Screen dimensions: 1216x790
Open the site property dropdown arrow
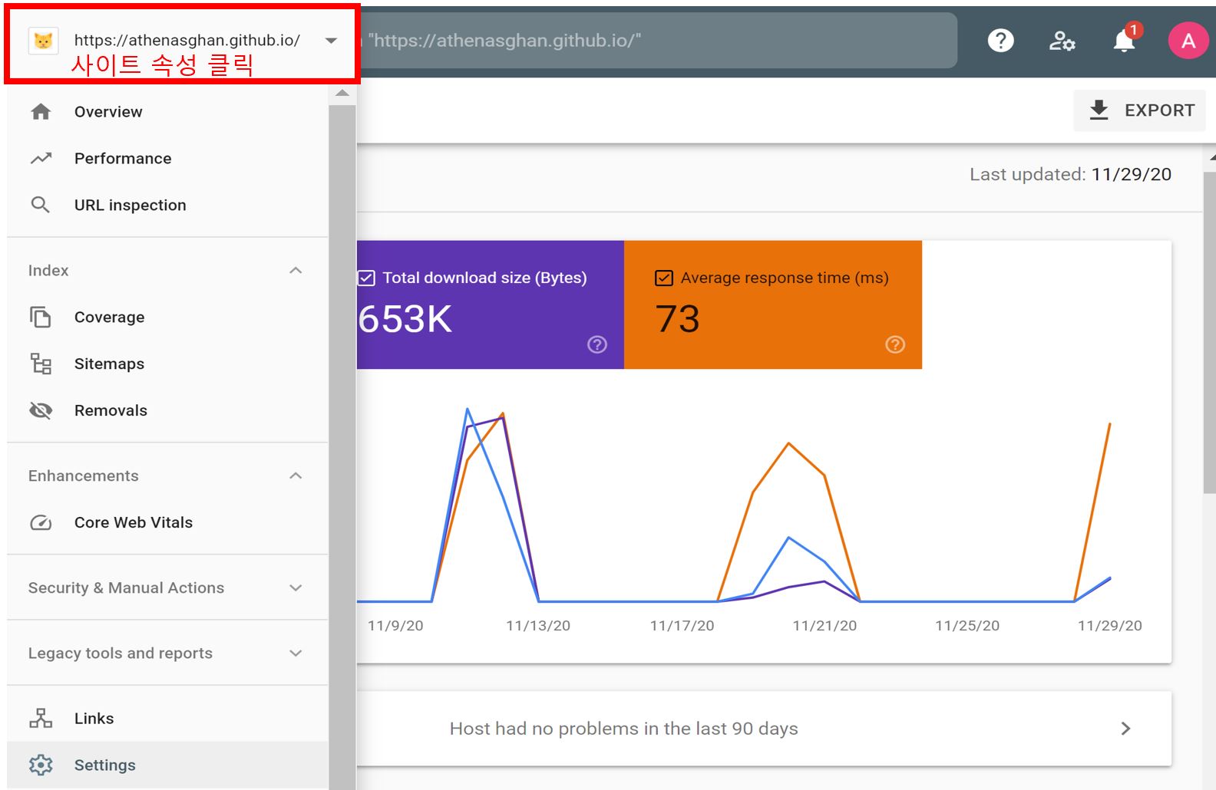pyautogui.click(x=332, y=41)
